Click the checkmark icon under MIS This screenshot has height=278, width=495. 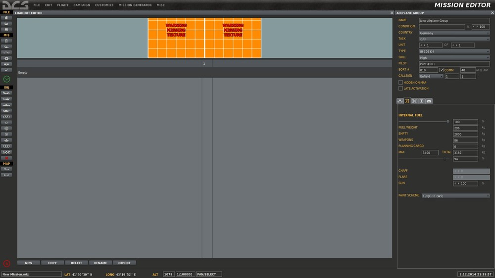pyautogui.click(x=6, y=70)
